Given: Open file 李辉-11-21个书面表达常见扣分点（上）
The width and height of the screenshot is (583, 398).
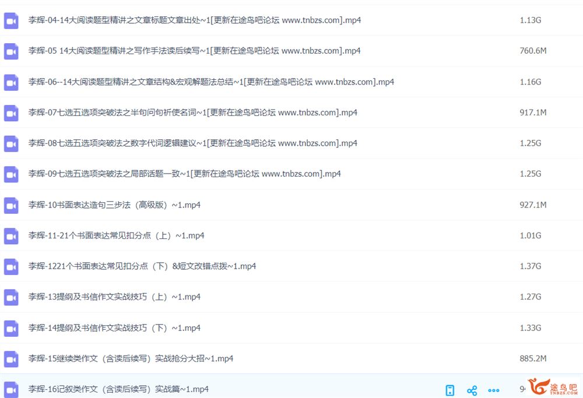Looking at the screenshot, I should pos(116,235).
